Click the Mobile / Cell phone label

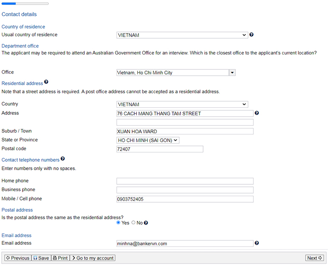[22, 198]
